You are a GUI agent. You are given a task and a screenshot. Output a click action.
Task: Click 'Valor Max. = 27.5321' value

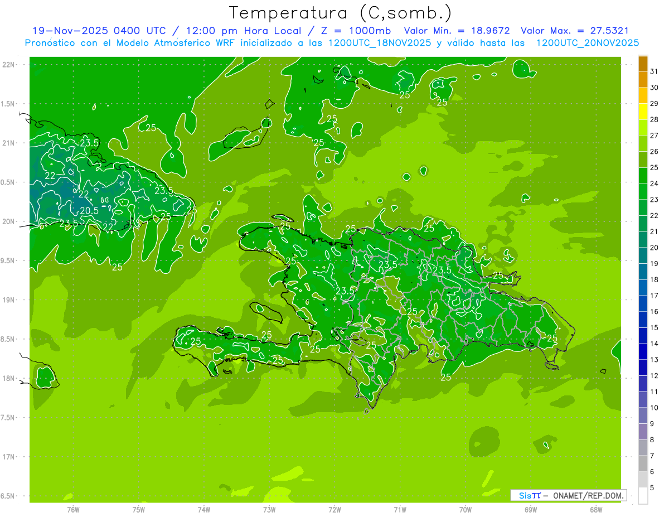[x=575, y=31]
